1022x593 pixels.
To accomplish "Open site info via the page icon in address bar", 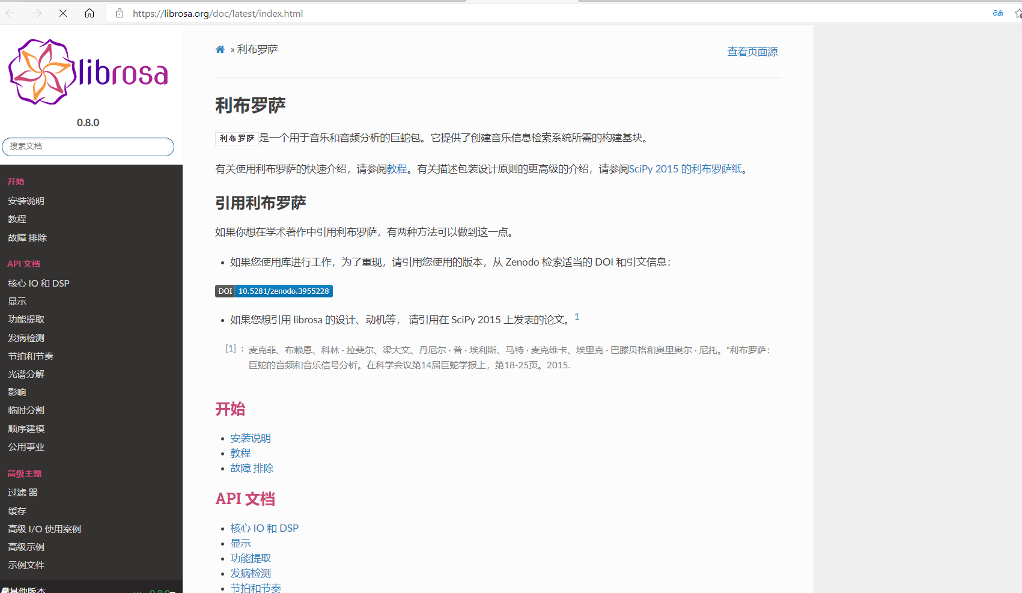I will [x=119, y=13].
